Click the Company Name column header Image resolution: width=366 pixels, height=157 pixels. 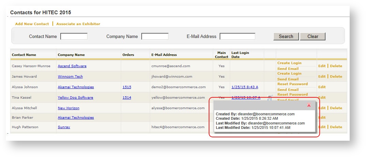pos(71,55)
